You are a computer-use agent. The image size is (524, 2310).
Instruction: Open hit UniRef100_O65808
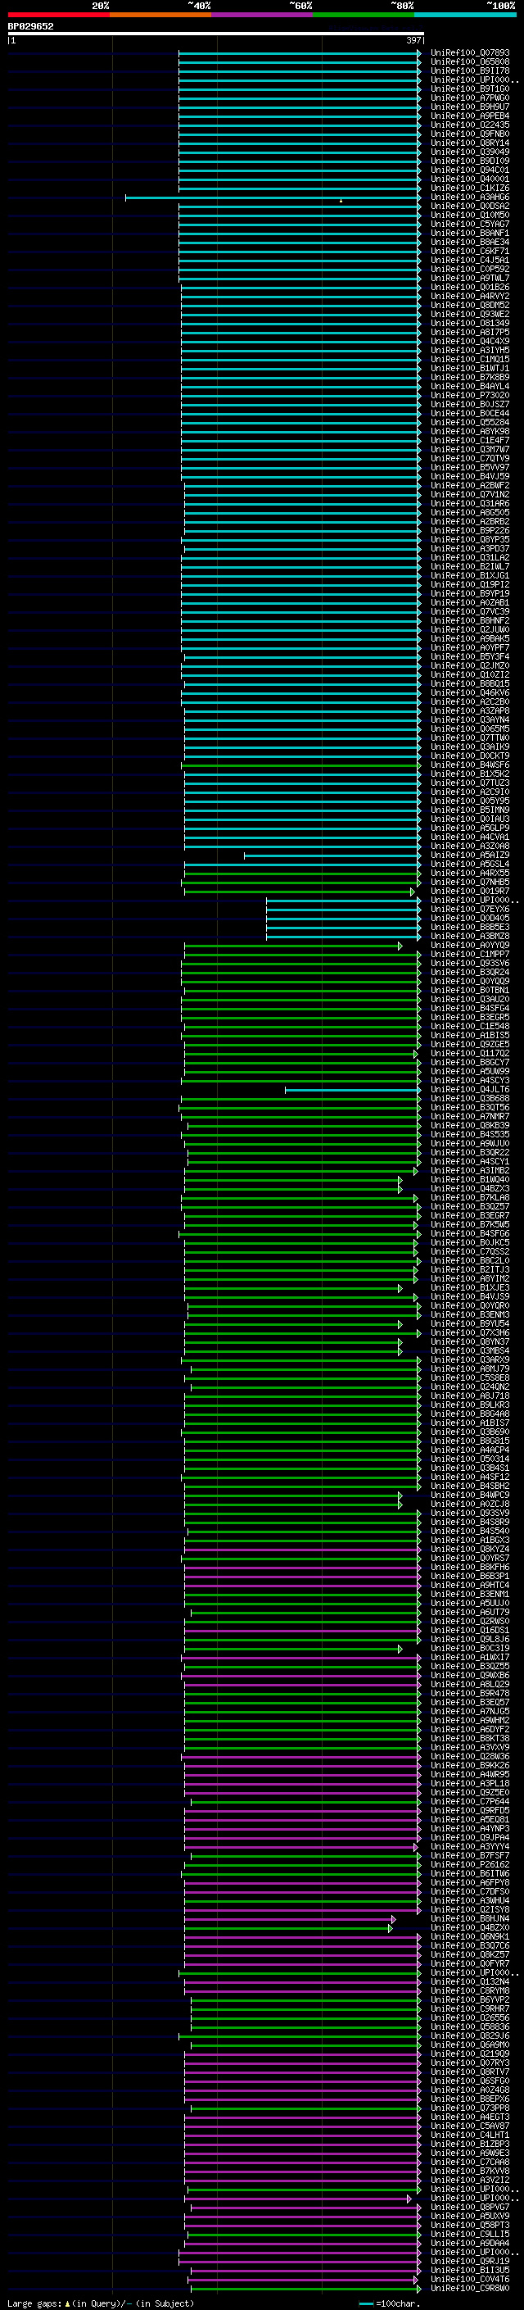(x=470, y=62)
